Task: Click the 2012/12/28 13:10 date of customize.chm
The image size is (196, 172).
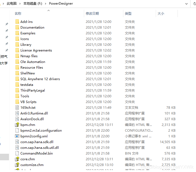Action: coord(99,165)
